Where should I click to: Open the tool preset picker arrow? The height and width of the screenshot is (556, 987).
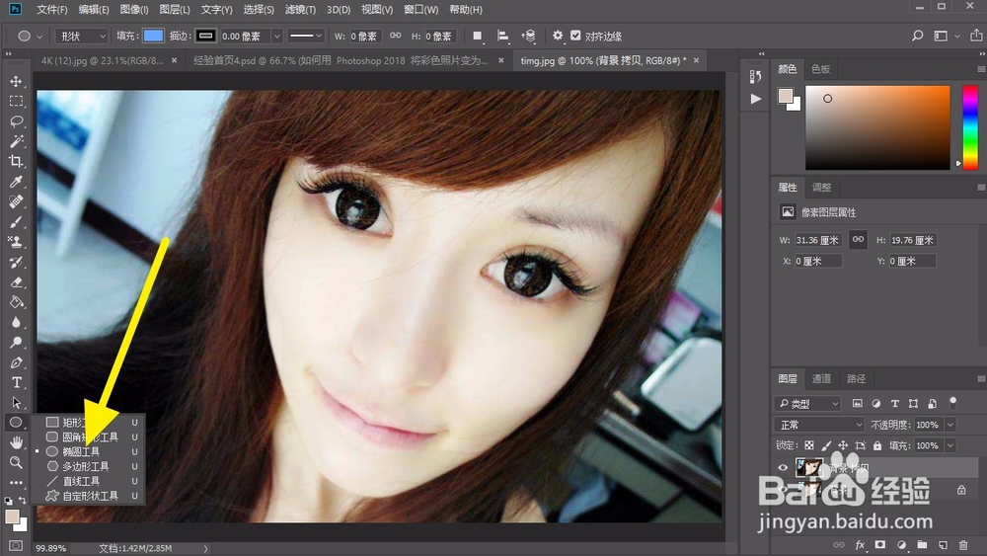pyautogui.click(x=39, y=37)
